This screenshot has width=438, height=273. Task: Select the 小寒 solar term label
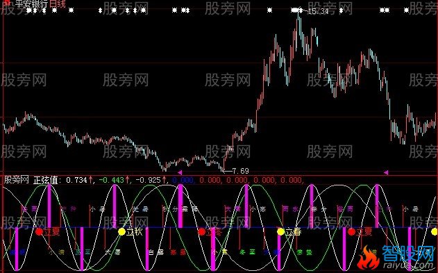pos(258,209)
